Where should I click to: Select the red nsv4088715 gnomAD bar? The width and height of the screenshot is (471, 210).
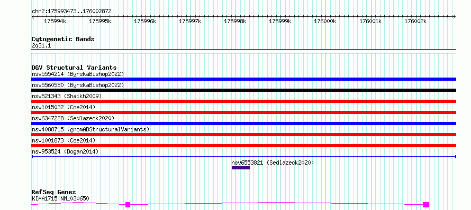click(243, 135)
